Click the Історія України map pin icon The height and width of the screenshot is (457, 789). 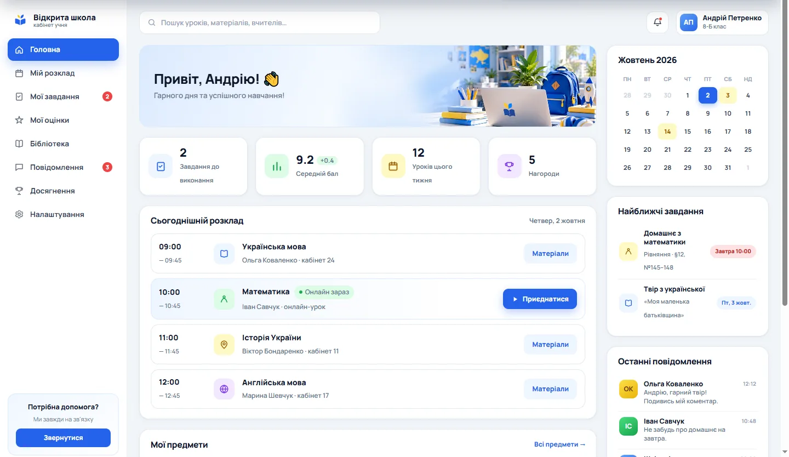[x=224, y=345]
